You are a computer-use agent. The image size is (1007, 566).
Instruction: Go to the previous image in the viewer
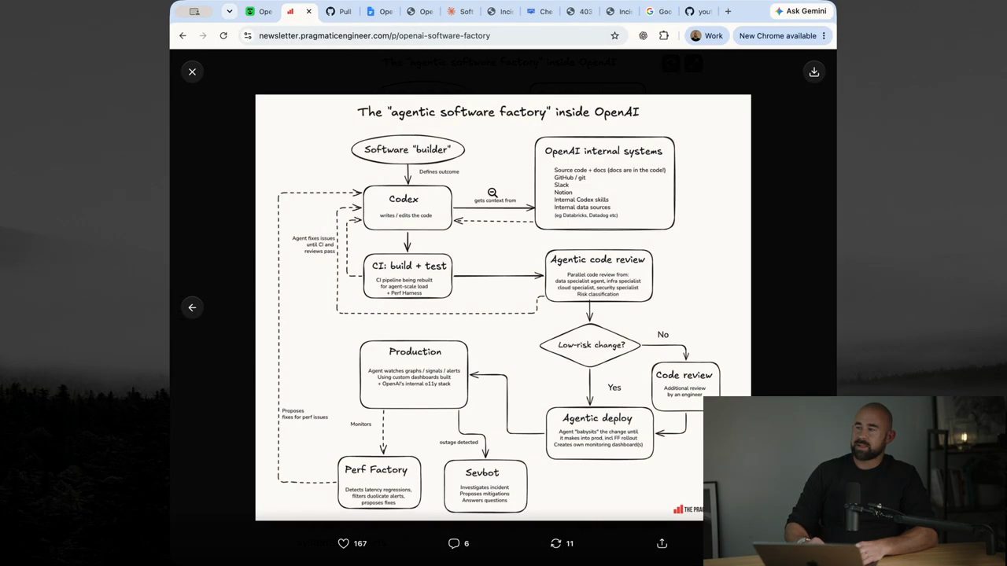tap(192, 307)
